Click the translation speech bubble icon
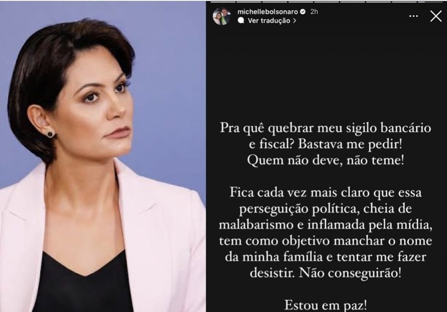Image resolution: width=447 pixels, height=312 pixels. point(241,20)
